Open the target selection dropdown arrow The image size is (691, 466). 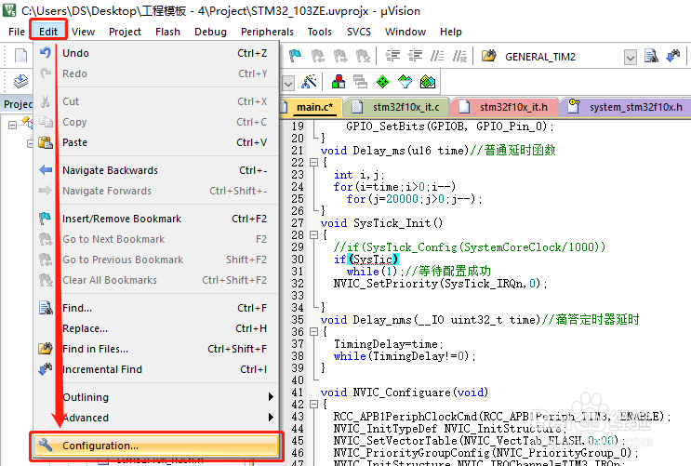(x=288, y=83)
